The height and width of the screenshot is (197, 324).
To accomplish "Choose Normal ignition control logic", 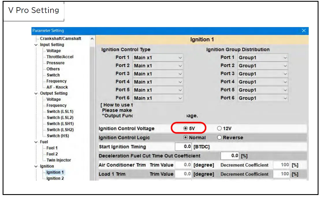I will (185, 137).
